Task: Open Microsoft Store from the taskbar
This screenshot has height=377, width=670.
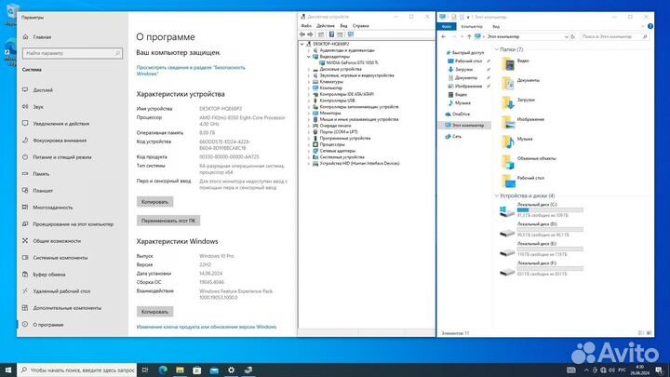Action: coord(197,370)
